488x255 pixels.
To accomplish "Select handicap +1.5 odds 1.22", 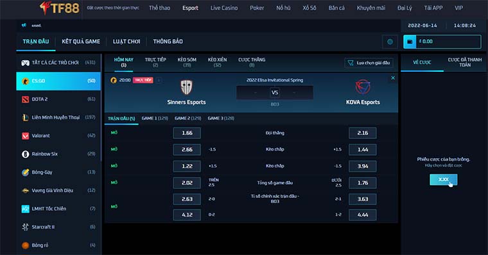I will [x=187, y=166].
